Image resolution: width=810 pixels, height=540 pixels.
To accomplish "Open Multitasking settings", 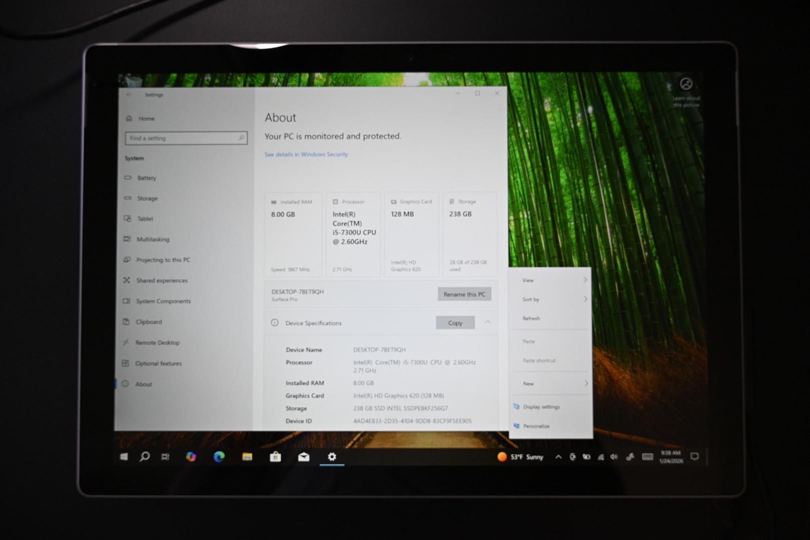I will click(153, 239).
